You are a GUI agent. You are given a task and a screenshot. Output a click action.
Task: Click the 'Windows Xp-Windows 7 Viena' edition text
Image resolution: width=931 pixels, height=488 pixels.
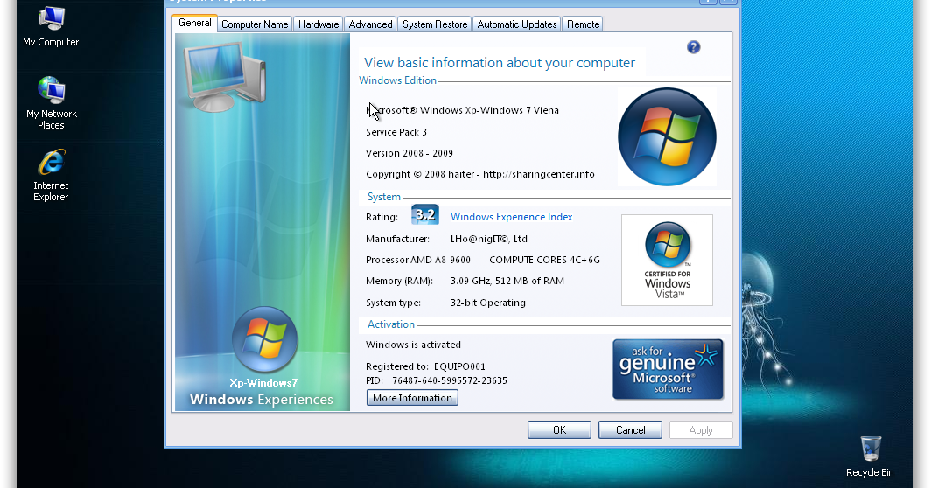pyautogui.click(x=489, y=110)
